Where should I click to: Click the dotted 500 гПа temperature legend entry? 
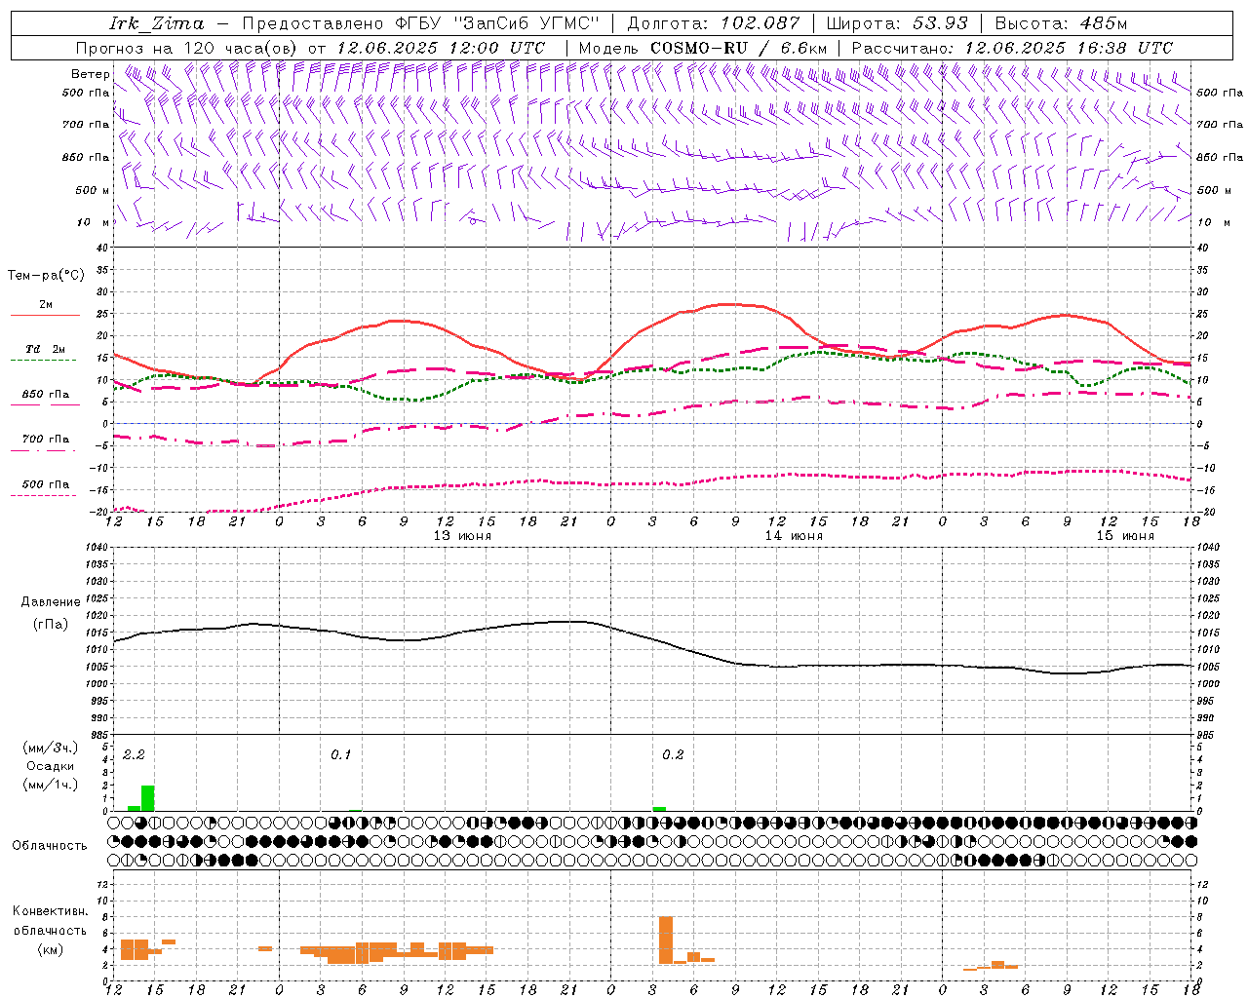(x=45, y=488)
